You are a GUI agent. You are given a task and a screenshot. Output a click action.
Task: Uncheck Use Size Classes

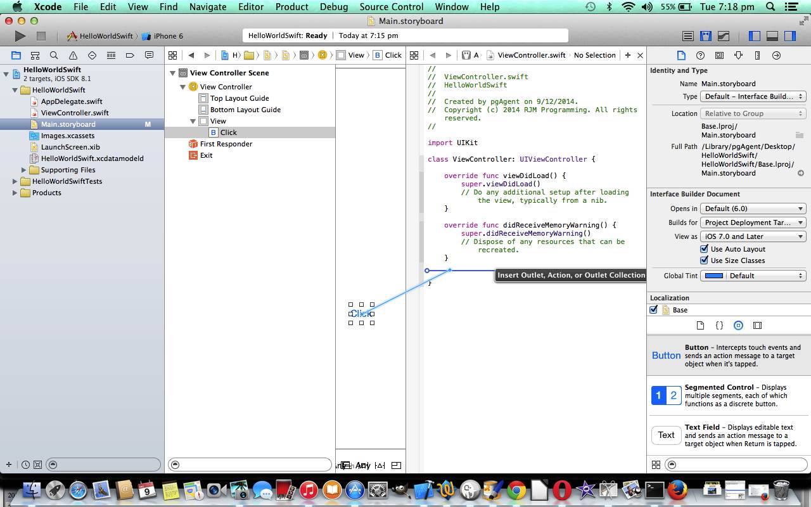point(704,260)
